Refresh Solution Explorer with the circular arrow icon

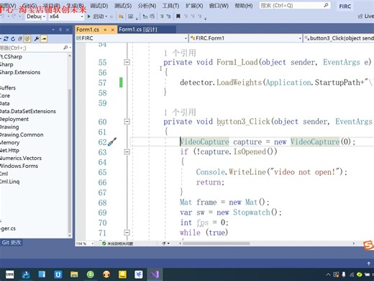(x=13, y=39)
